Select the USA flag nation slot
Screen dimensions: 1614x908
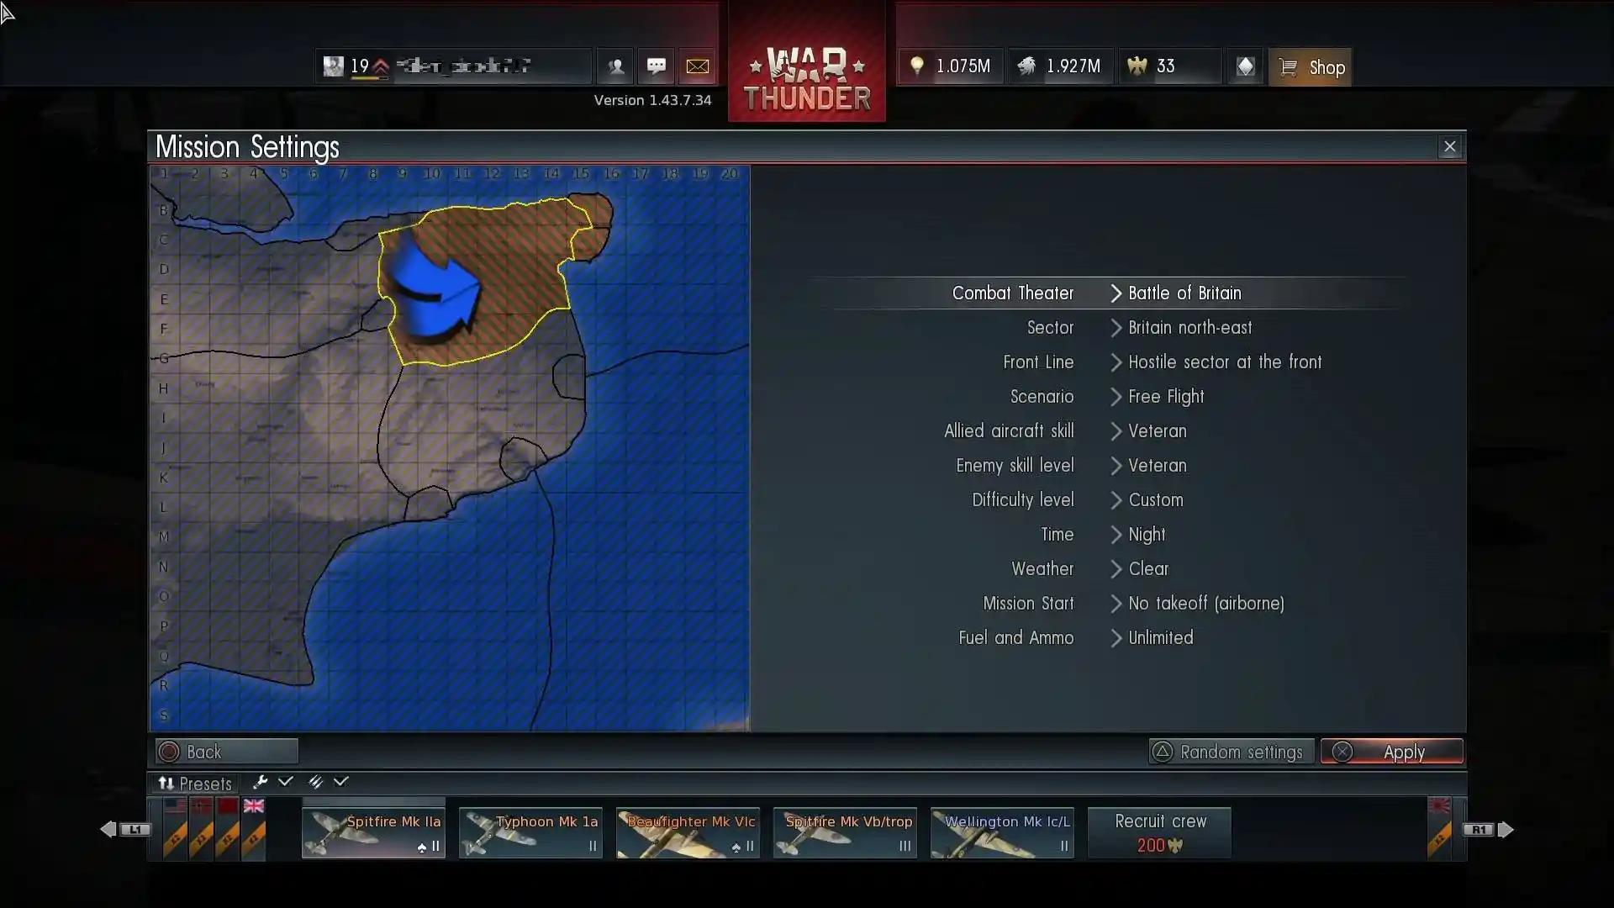175,828
